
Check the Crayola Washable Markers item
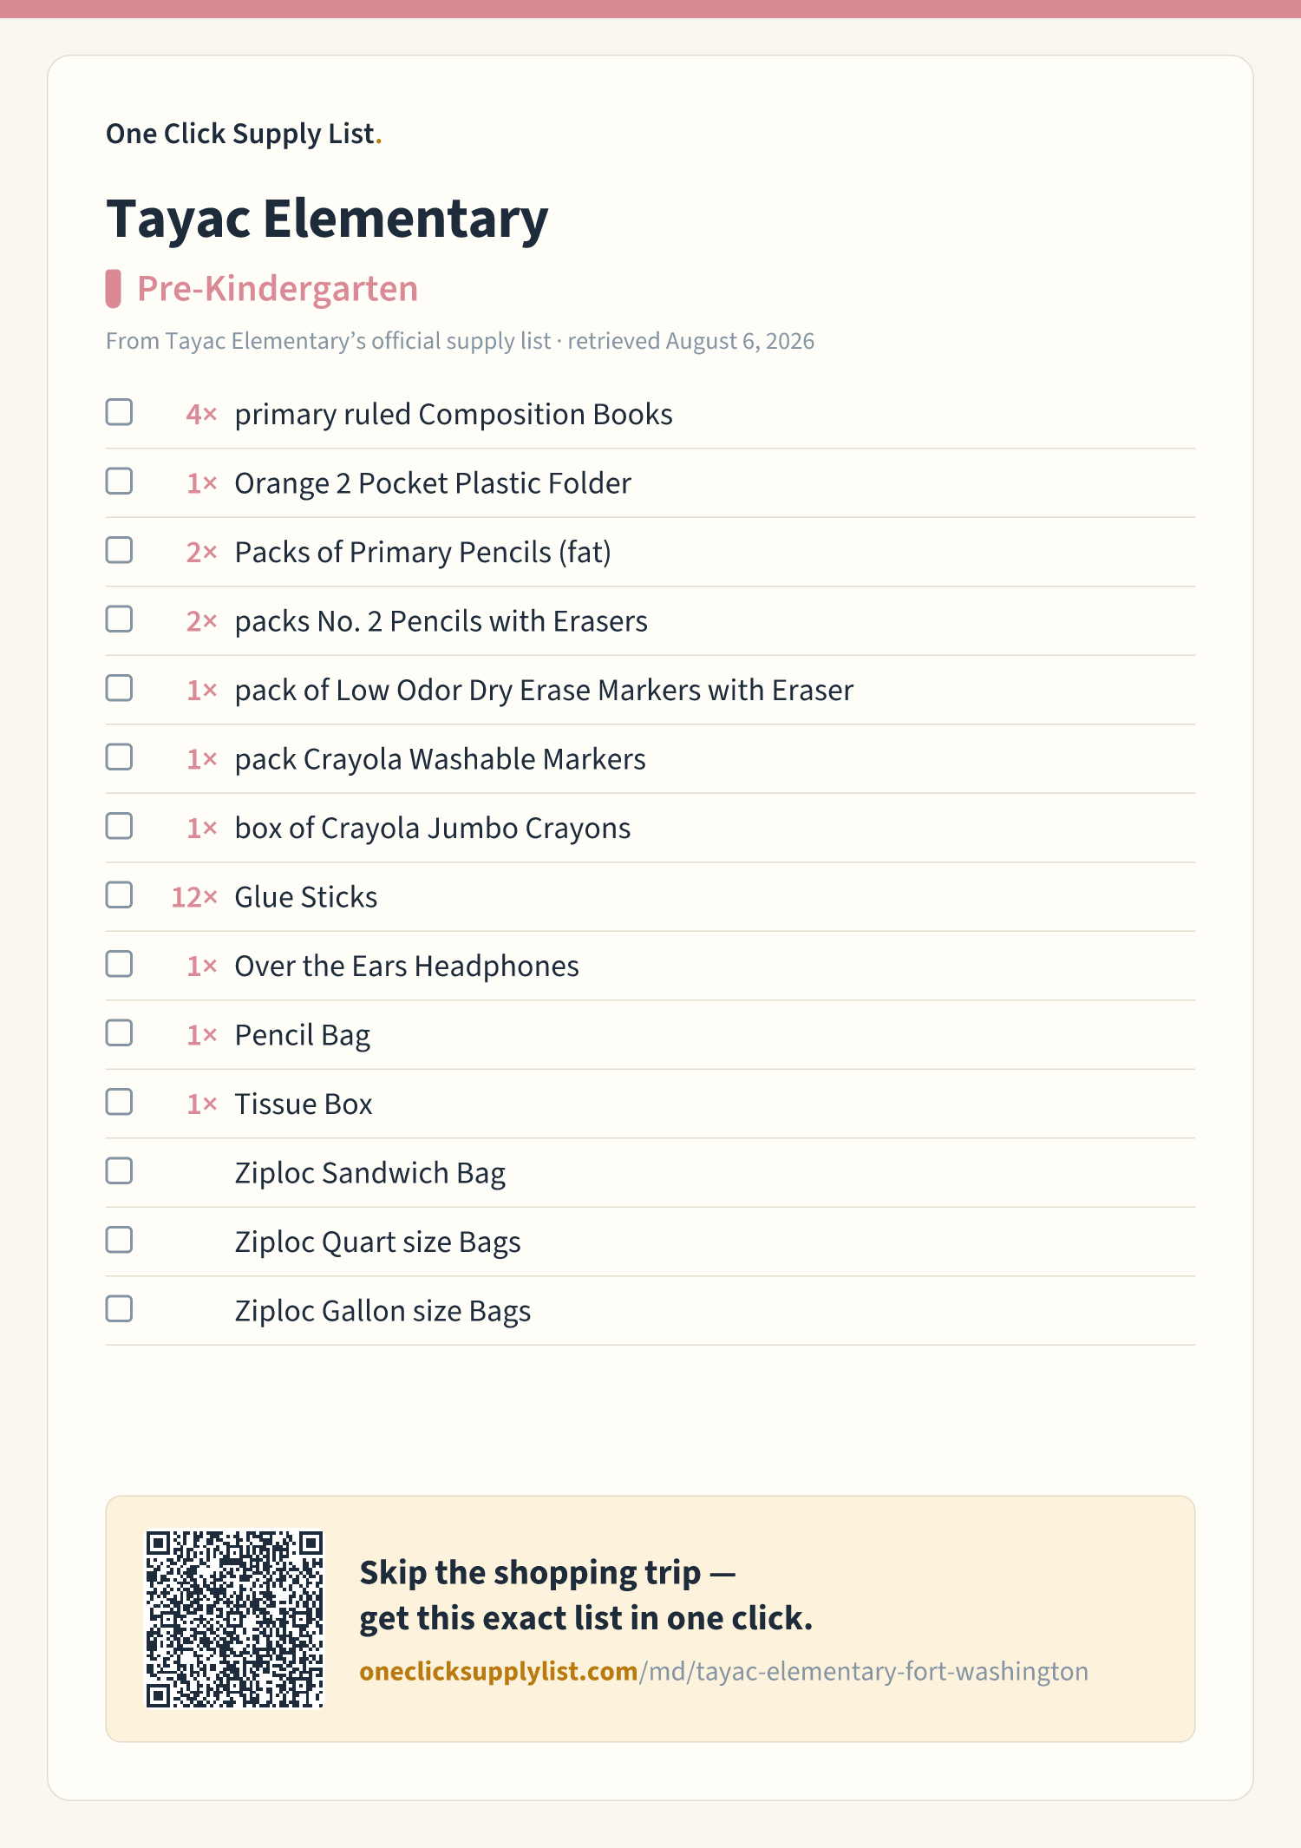(x=119, y=757)
